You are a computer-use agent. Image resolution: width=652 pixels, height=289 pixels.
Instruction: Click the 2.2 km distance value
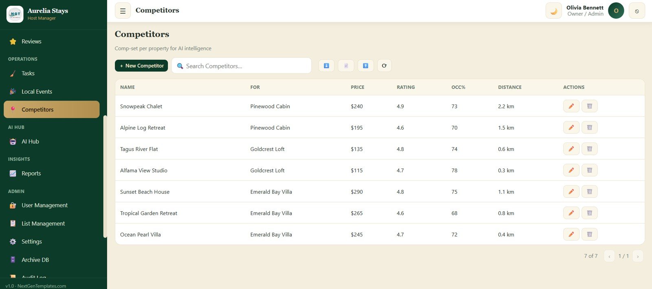506,106
